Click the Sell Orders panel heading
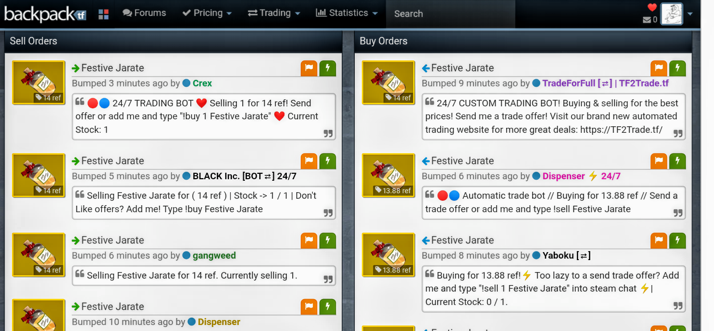714x331 pixels. pyautogui.click(x=33, y=41)
